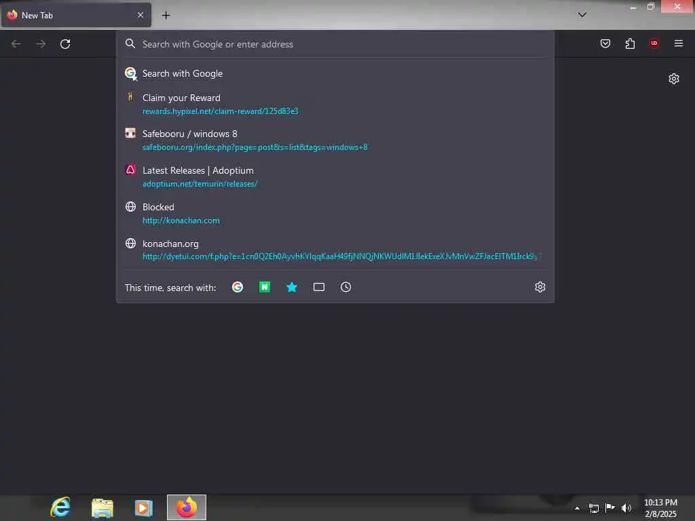The height and width of the screenshot is (521, 695).
Task: Click the Back navigation arrow
Action: (x=16, y=44)
